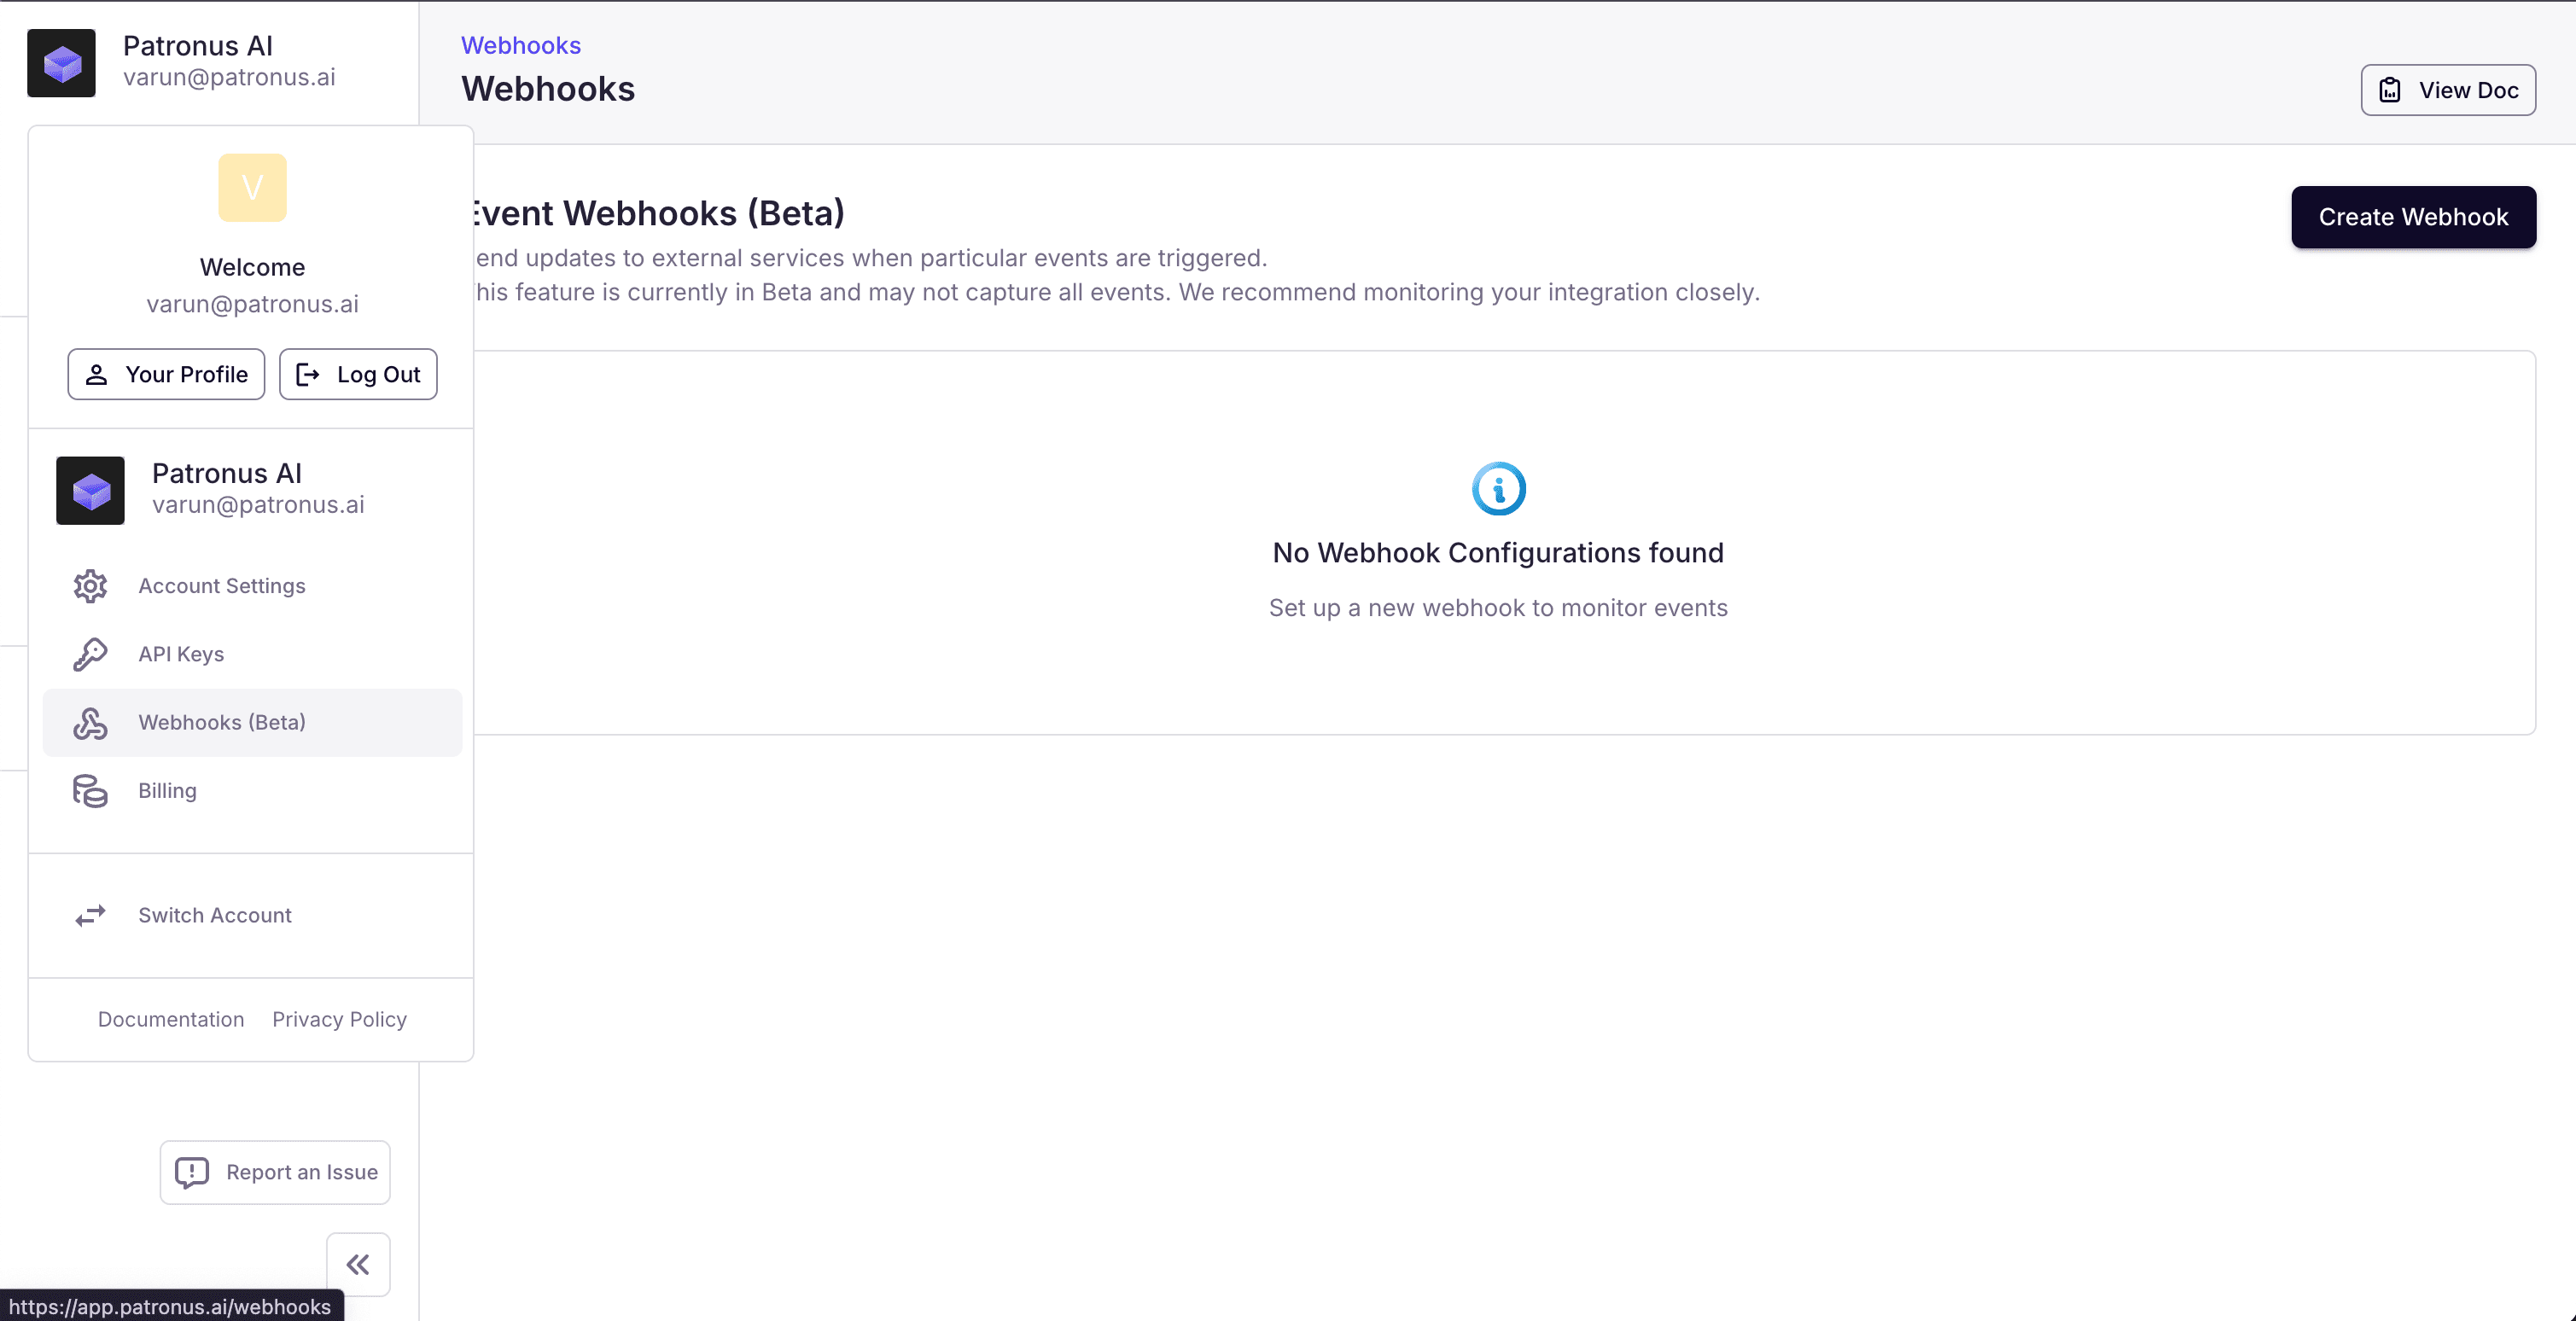
Task: Open the Documentation link
Action: 171,1019
